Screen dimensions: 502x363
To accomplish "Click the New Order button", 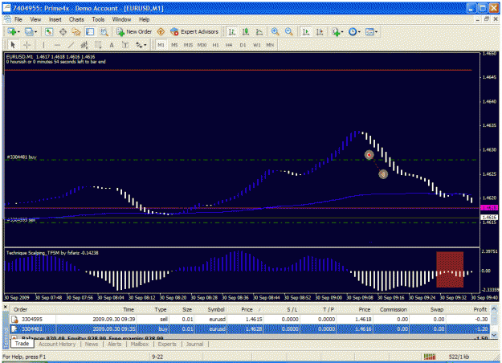I will (x=134, y=31).
